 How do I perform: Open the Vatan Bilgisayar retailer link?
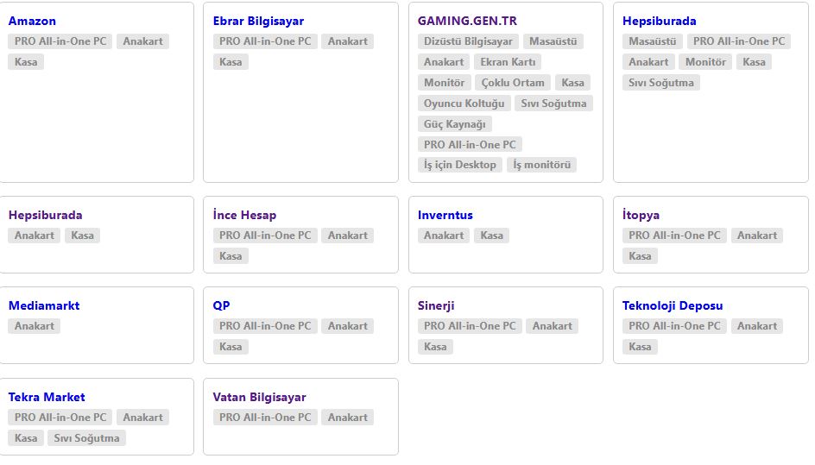(259, 397)
